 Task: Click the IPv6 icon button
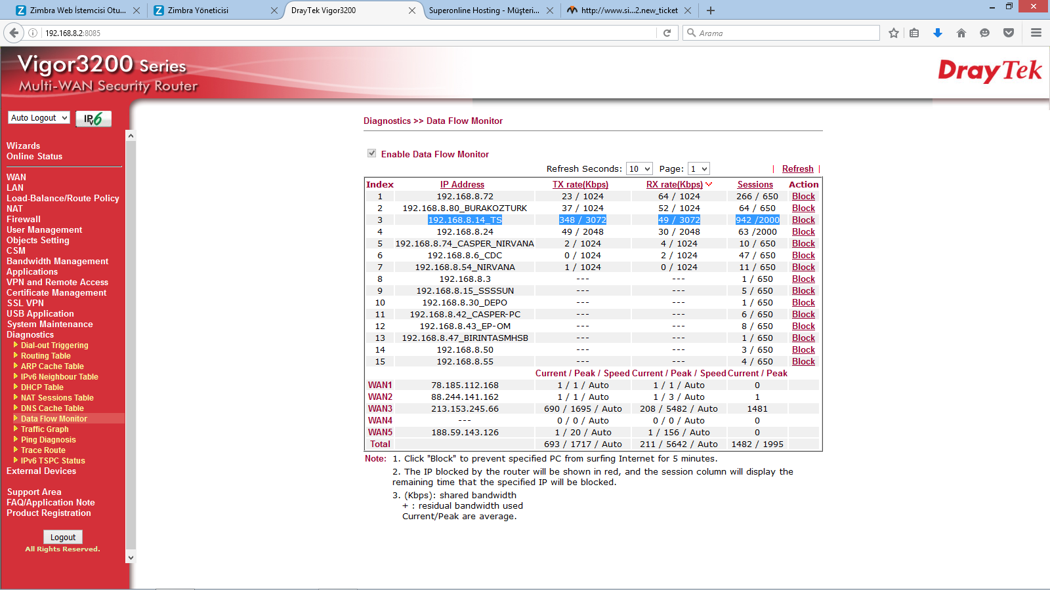(93, 119)
